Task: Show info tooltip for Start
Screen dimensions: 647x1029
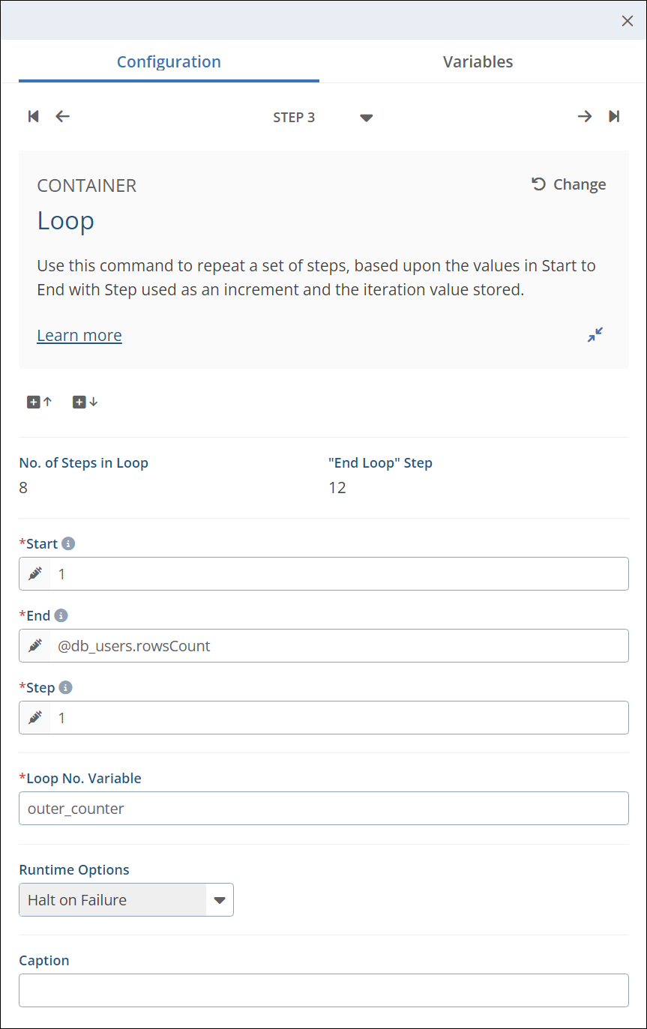Action: tap(68, 543)
